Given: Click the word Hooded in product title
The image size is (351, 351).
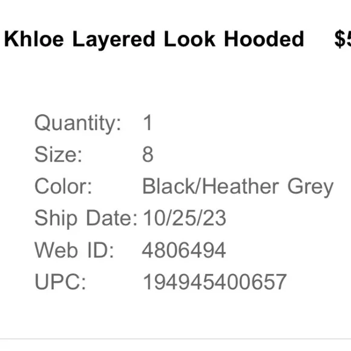Looking at the screenshot, I should [264, 39].
